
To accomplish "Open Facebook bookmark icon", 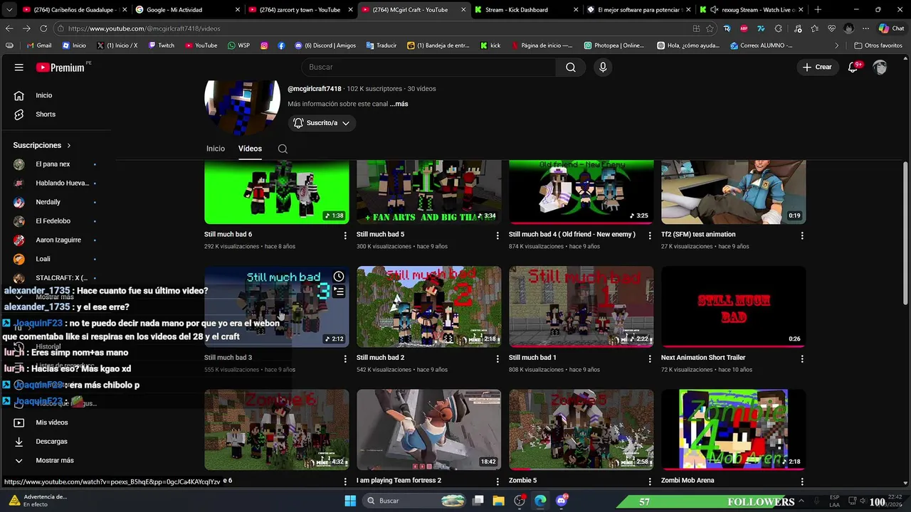I will tap(281, 46).
